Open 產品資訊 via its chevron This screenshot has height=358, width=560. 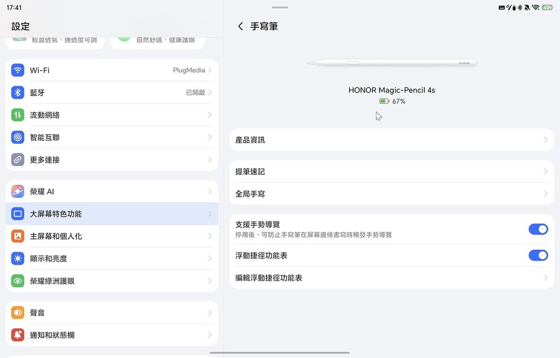(546, 140)
